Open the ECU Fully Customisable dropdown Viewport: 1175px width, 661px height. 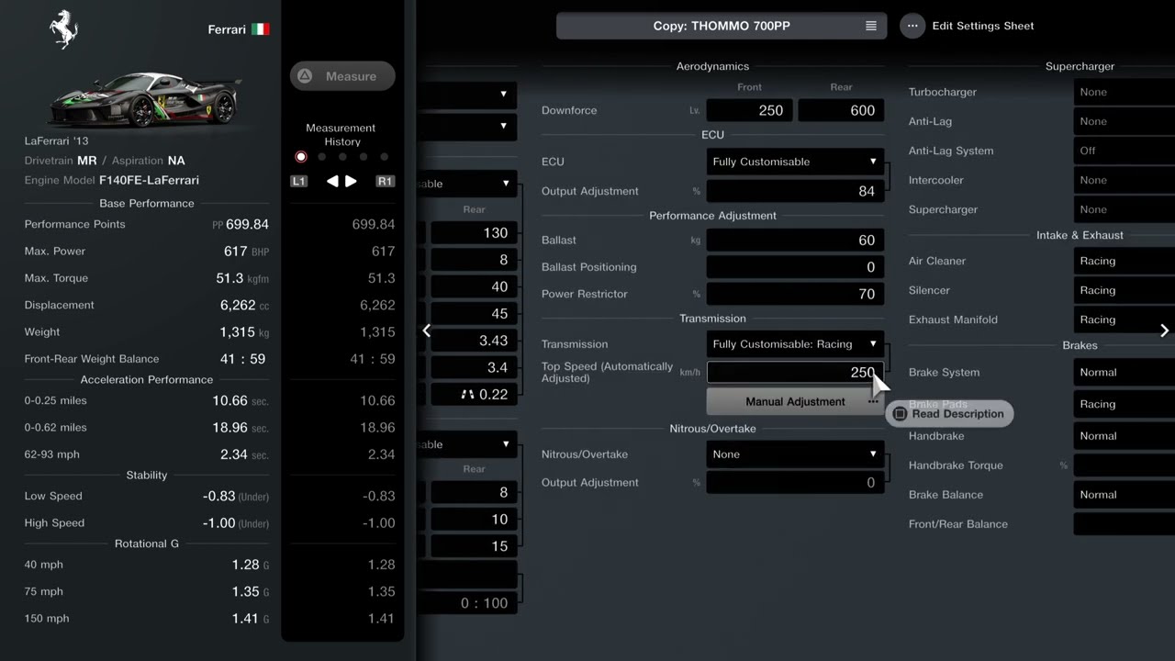tap(795, 162)
